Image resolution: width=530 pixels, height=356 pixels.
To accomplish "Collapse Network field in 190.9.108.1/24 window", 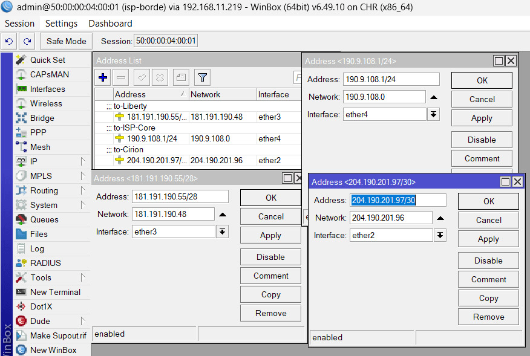I will (x=434, y=97).
